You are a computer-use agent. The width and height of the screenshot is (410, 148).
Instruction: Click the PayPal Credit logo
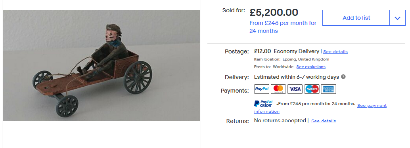click(x=263, y=104)
